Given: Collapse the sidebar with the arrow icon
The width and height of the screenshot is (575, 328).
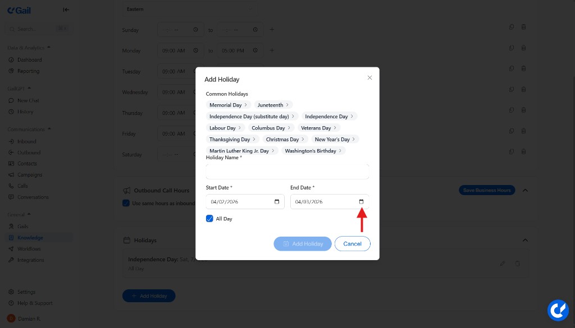Looking at the screenshot, I should [x=66, y=10].
